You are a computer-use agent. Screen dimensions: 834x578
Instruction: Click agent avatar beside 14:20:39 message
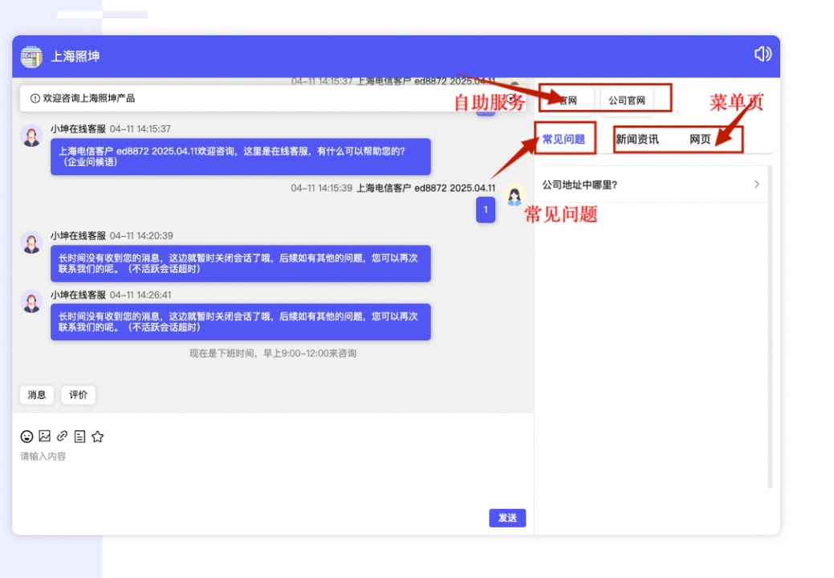pyautogui.click(x=31, y=242)
